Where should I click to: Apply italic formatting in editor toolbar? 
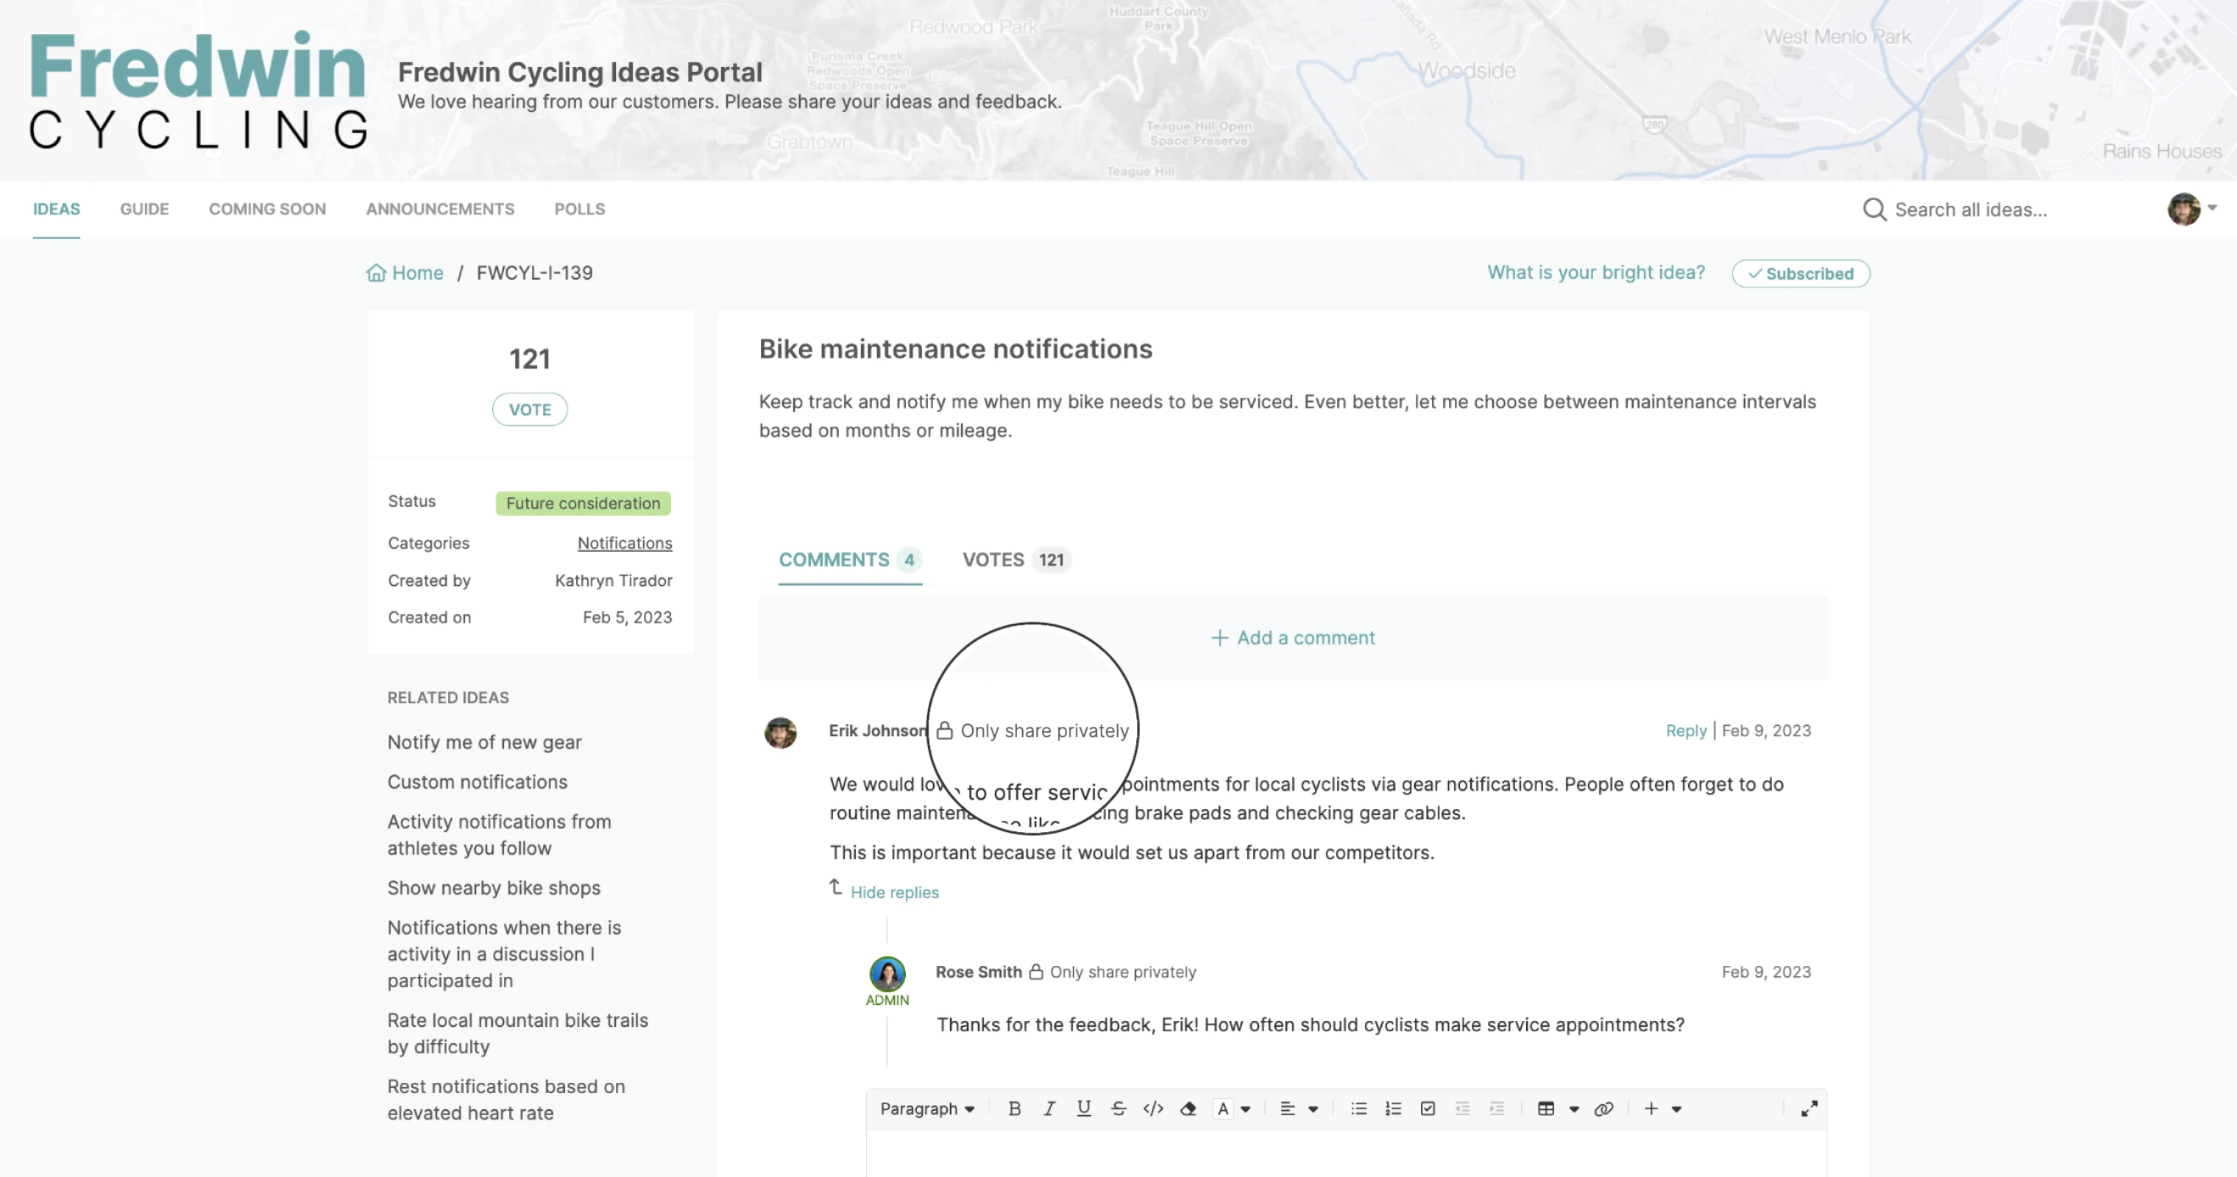[x=1049, y=1109]
